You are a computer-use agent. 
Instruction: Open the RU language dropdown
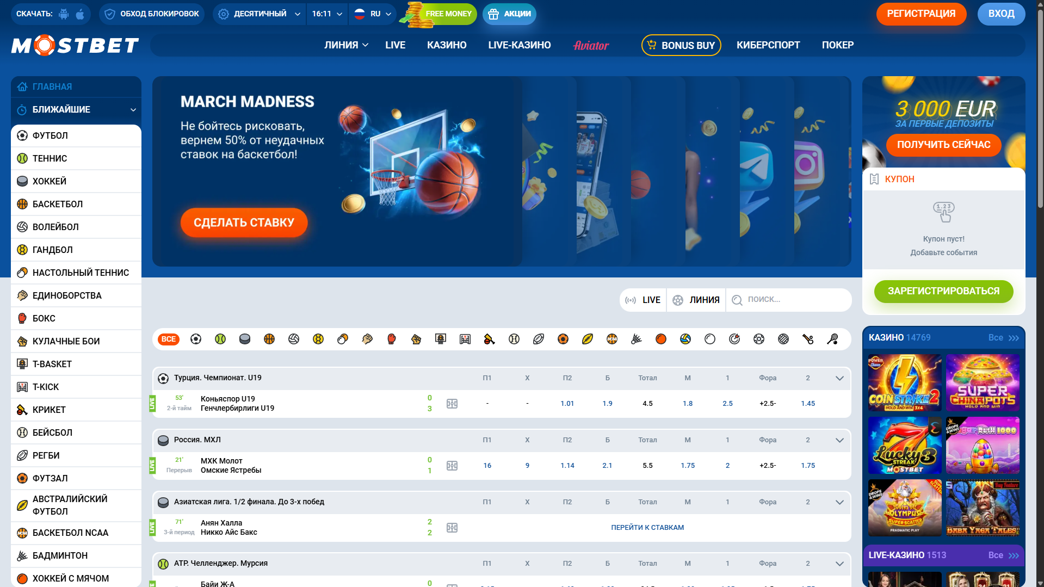click(373, 14)
